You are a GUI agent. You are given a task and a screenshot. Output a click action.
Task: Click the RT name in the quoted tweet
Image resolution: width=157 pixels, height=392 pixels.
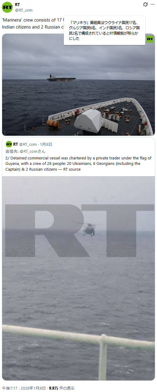click(x=16, y=144)
